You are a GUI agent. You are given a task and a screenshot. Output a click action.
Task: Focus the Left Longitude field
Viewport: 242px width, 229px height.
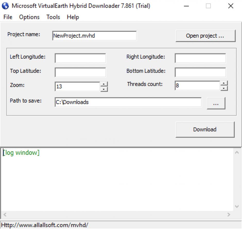click(x=80, y=58)
